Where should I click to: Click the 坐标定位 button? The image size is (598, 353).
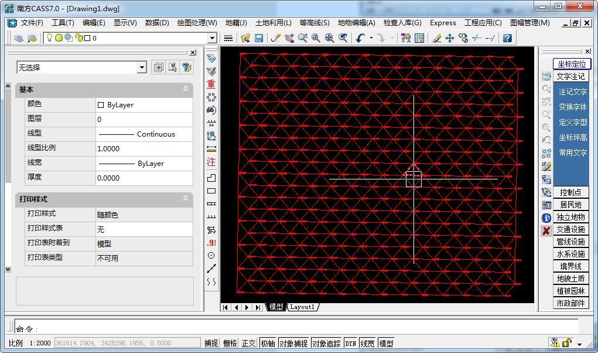pyautogui.click(x=571, y=64)
